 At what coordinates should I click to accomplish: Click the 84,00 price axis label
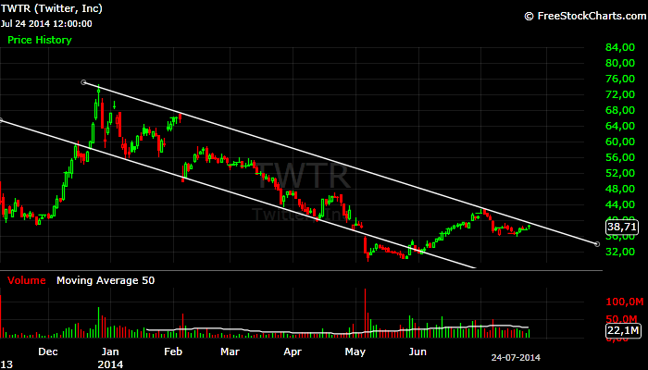tap(620, 47)
